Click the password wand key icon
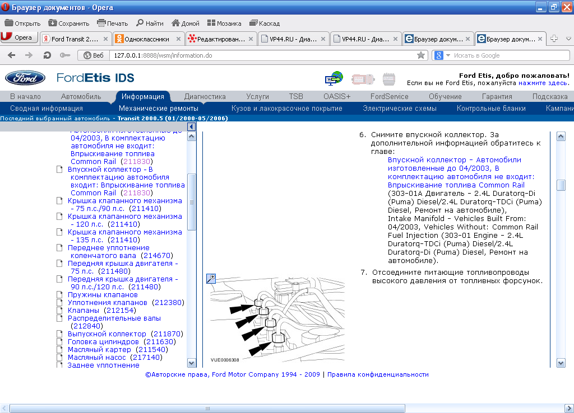Screen dimensions: 574x413 [x=65, y=55]
